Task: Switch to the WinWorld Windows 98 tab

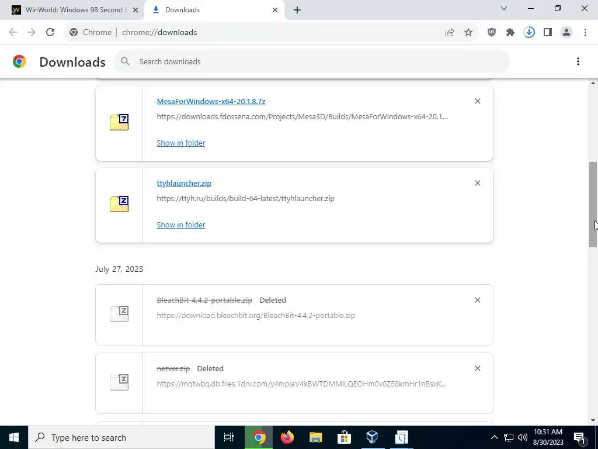Action: point(72,10)
